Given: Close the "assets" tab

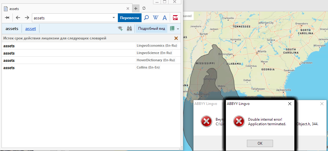Looking at the screenshot, I should pyautogui.click(x=128, y=8).
